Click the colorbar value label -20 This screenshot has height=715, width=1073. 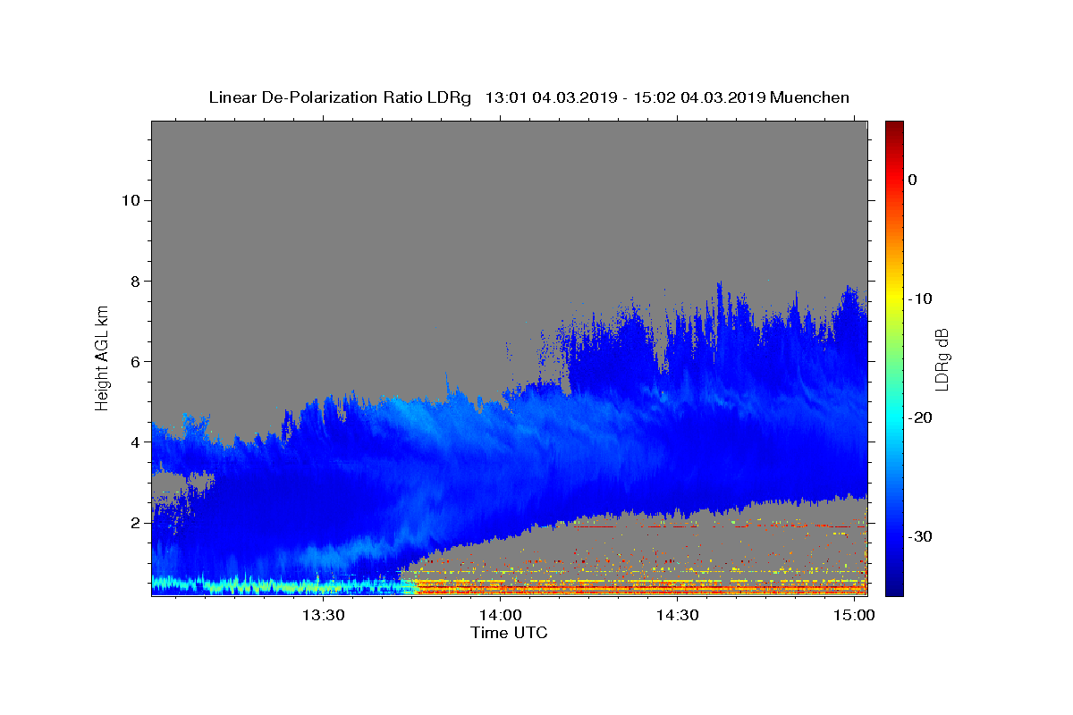(x=920, y=417)
